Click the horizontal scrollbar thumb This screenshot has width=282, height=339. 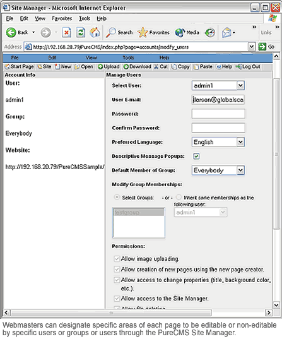pyautogui.click(x=111, y=312)
